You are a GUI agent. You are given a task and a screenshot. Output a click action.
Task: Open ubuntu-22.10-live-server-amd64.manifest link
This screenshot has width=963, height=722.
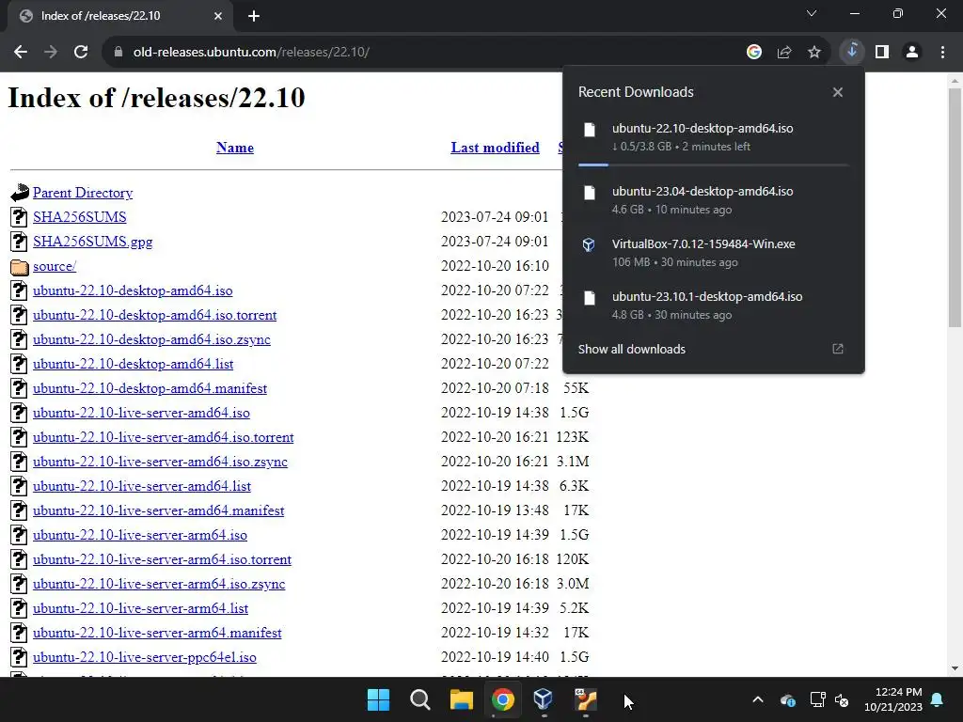point(158,510)
